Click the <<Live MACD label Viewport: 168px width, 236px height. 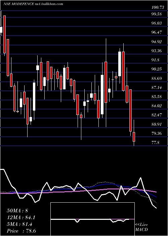[141, 227]
